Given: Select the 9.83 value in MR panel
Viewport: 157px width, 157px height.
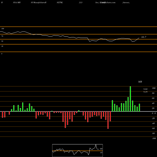Looking at the screenshot, I should (145, 89).
